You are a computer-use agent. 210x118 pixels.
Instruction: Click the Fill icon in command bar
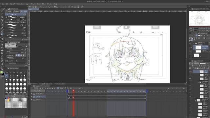55,7
